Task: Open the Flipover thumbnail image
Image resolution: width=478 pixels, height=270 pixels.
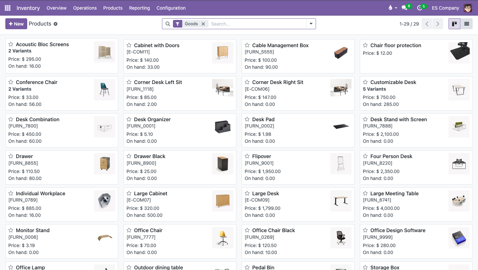Action: pos(341,164)
